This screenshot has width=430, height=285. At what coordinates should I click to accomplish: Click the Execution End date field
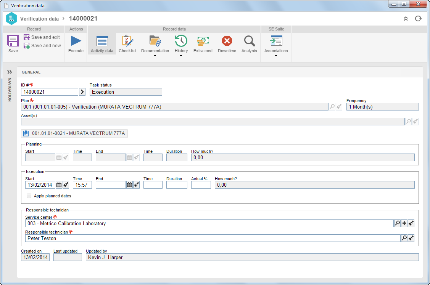pos(111,185)
